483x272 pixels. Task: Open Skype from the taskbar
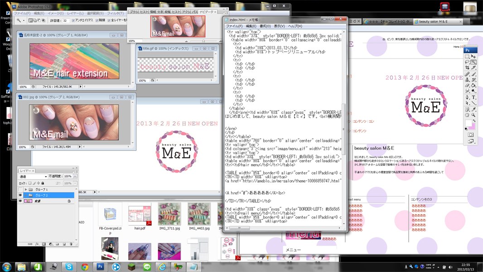pos(69,267)
